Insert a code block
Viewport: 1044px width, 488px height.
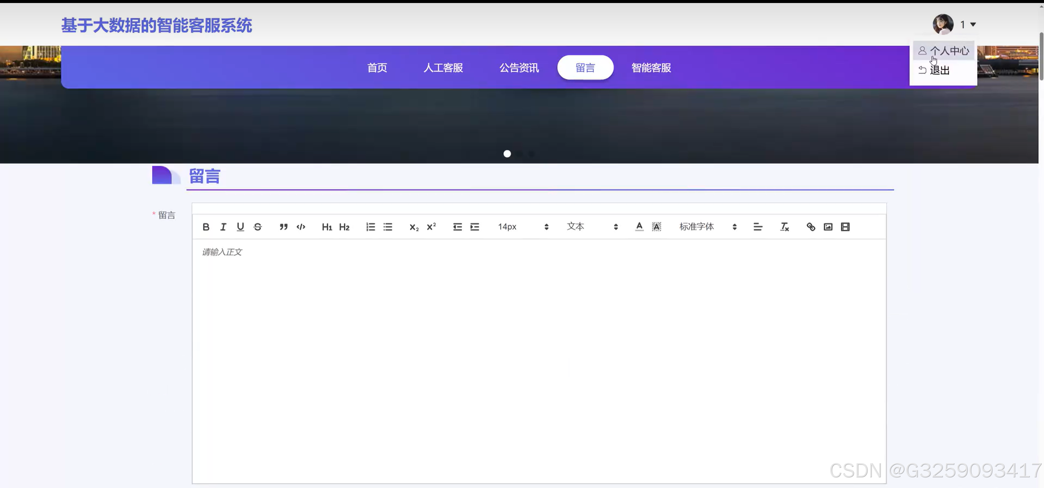tap(301, 227)
